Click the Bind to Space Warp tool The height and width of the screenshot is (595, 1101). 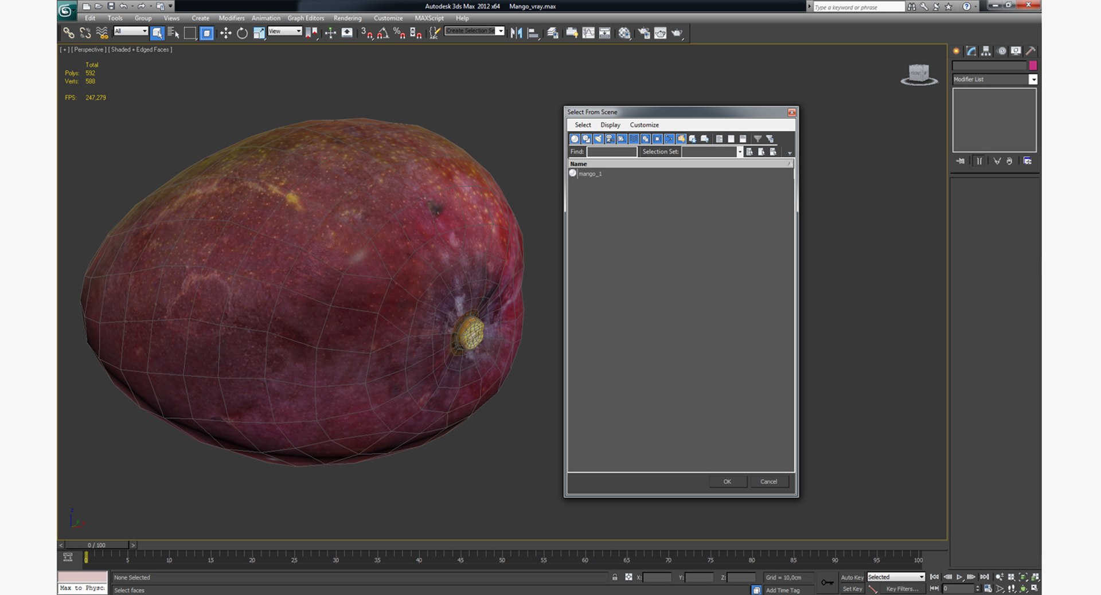tap(102, 33)
